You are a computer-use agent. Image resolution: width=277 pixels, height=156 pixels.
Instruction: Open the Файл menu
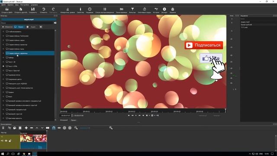pyautogui.click(x=3, y=5)
